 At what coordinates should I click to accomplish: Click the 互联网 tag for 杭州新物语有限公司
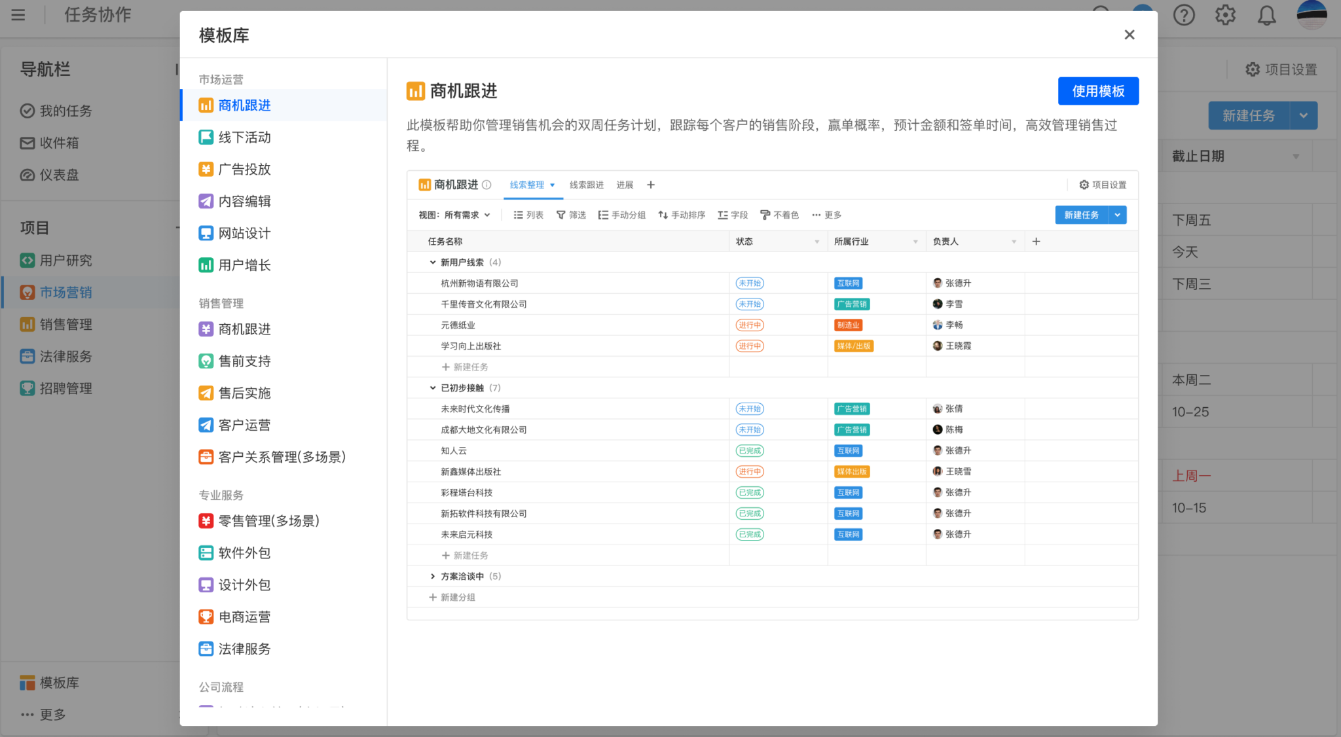click(848, 283)
